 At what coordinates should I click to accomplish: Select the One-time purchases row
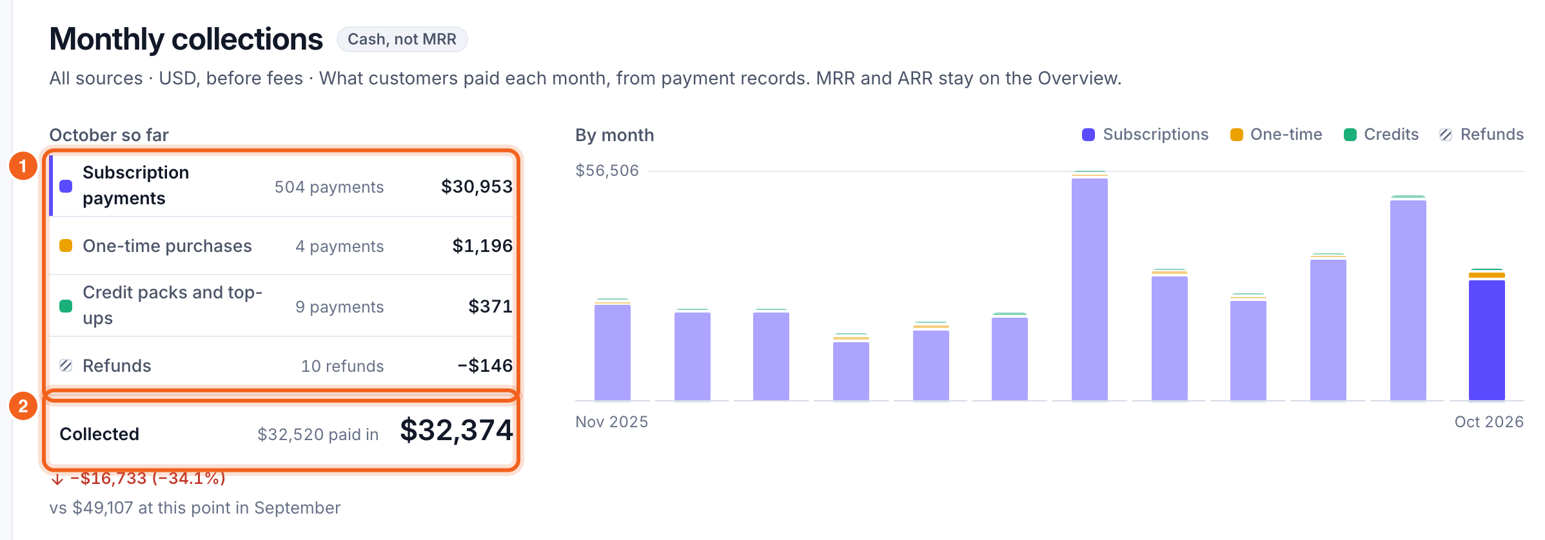click(x=281, y=246)
